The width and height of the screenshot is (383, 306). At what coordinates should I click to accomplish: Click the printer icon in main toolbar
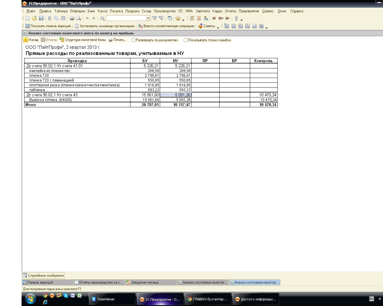tap(72, 19)
